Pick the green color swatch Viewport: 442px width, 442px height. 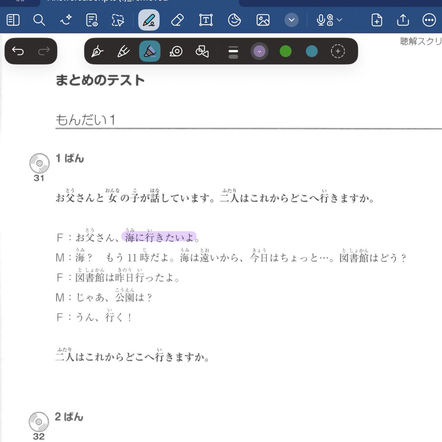285,51
